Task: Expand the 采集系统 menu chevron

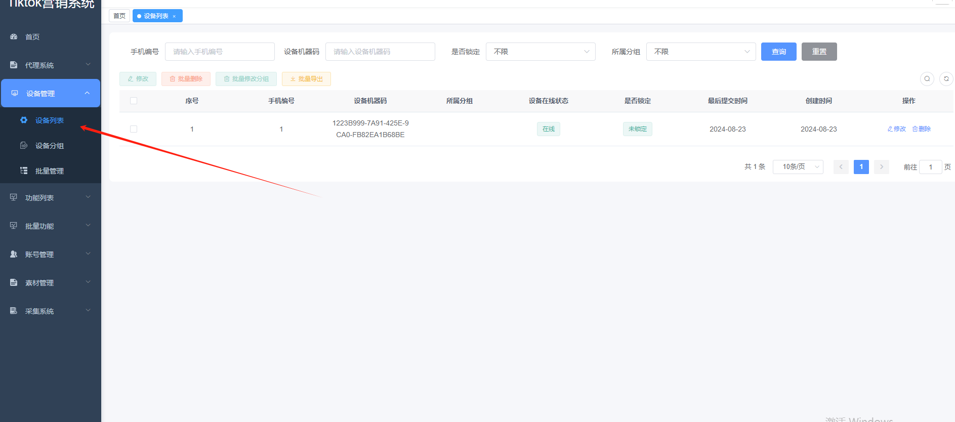Action: 88,310
